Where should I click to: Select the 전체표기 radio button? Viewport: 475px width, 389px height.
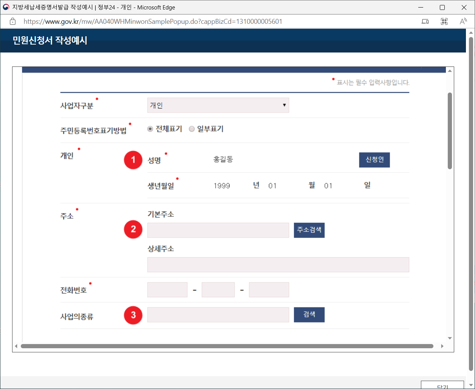click(150, 129)
